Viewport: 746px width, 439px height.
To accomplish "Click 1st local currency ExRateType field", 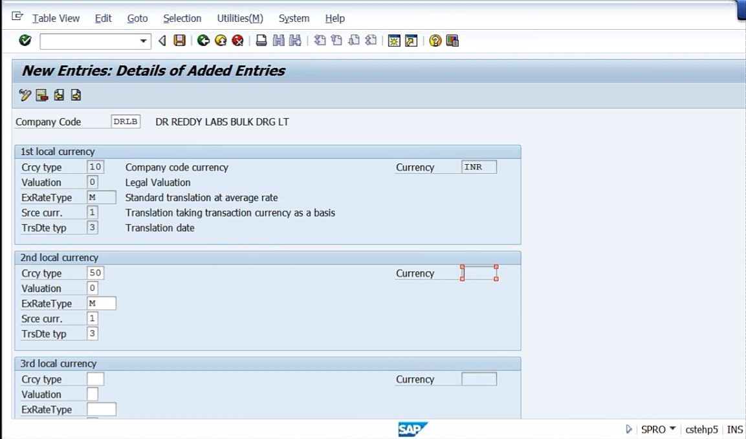I will coord(102,197).
